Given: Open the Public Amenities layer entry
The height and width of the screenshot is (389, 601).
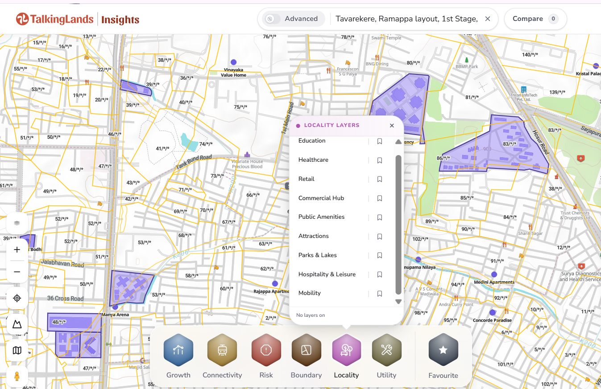Looking at the screenshot, I should click(x=321, y=217).
